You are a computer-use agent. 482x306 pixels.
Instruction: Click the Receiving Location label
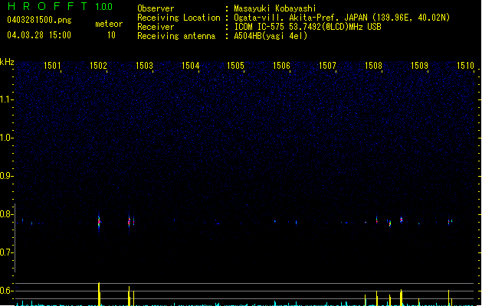click(179, 18)
